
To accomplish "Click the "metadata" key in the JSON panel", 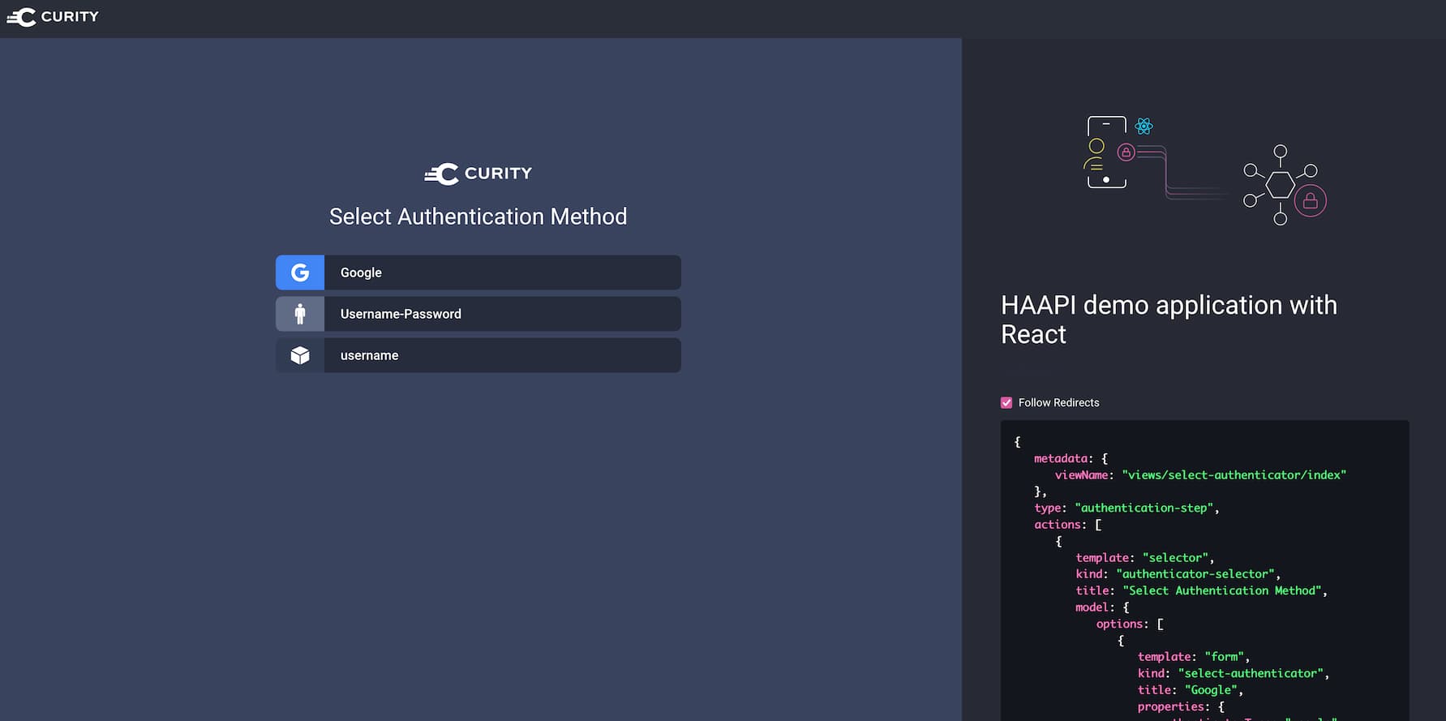I will (x=1061, y=459).
